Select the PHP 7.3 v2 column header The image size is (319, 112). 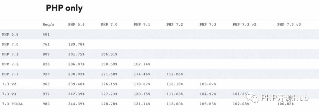click(x=244, y=24)
